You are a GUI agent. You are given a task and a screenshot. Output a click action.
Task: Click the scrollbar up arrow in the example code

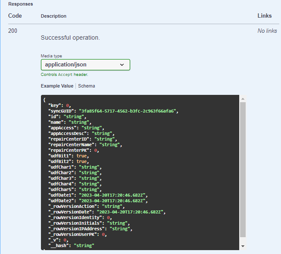[x=243, y=99]
